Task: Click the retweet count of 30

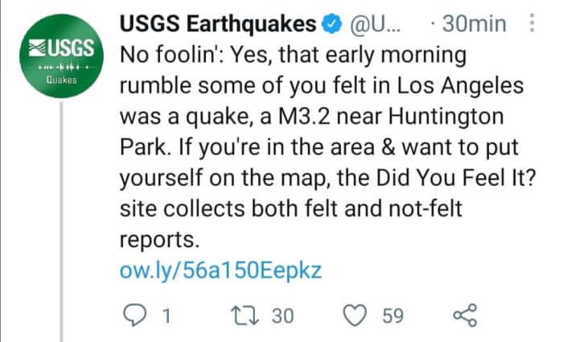Action: coord(283,316)
